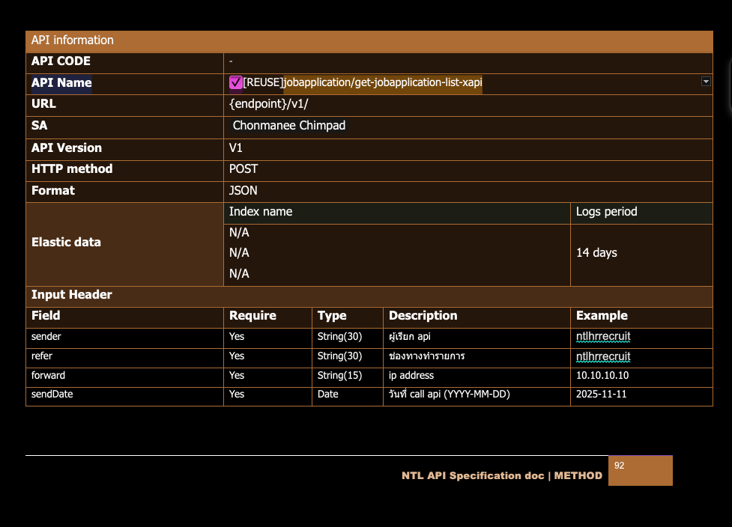Click the API Version value V1

(x=236, y=148)
